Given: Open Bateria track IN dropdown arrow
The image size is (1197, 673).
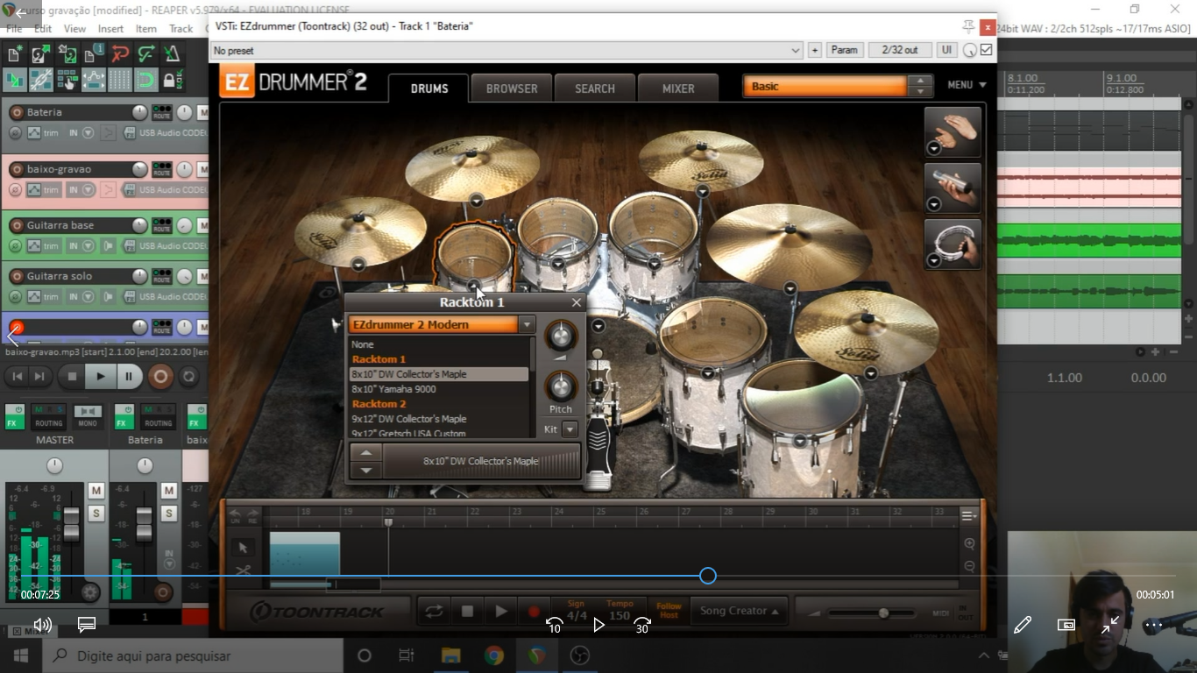Looking at the screenshot, I should point(88,133).
